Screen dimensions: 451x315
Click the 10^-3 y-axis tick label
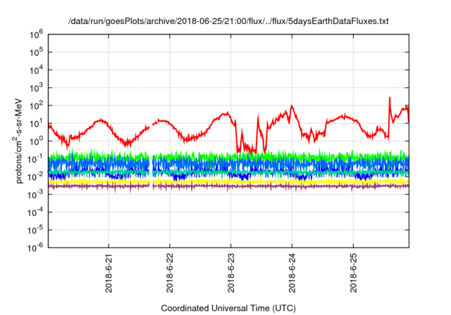(x=35, y=195)
